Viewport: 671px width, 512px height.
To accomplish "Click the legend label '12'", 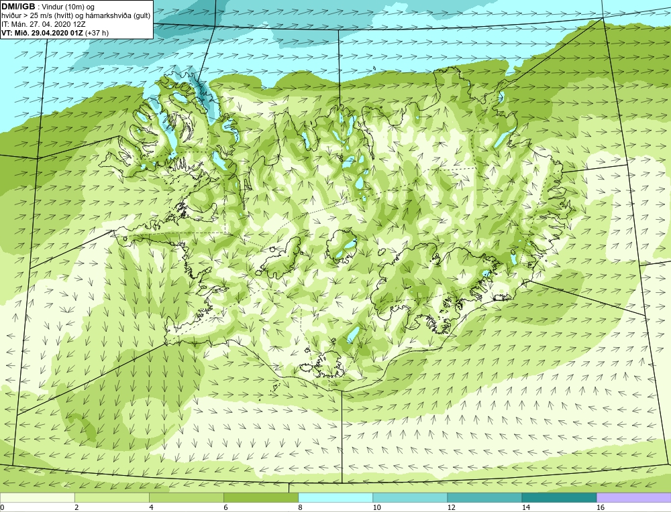I will (451, 507).
